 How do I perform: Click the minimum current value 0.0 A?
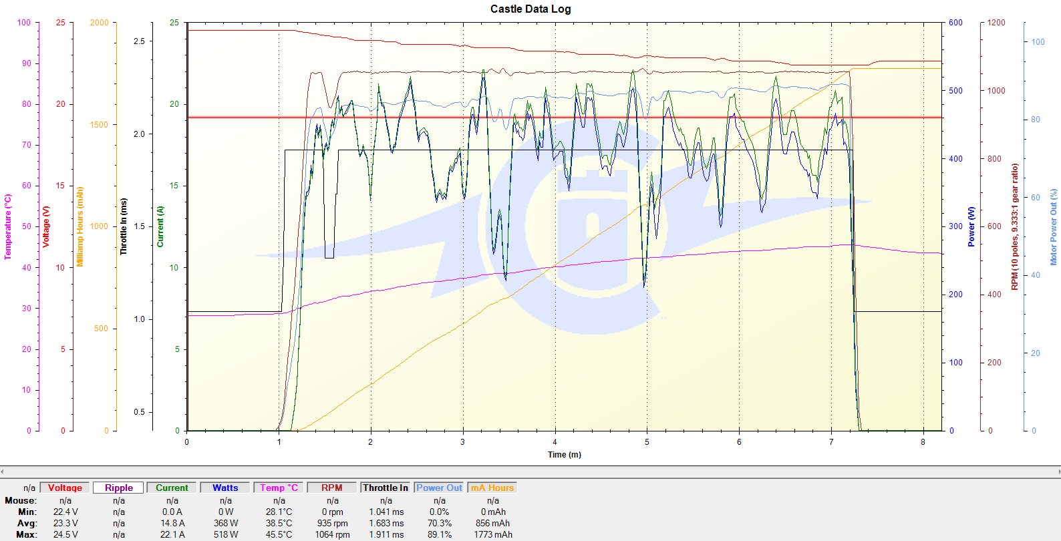tap(172, 512)
